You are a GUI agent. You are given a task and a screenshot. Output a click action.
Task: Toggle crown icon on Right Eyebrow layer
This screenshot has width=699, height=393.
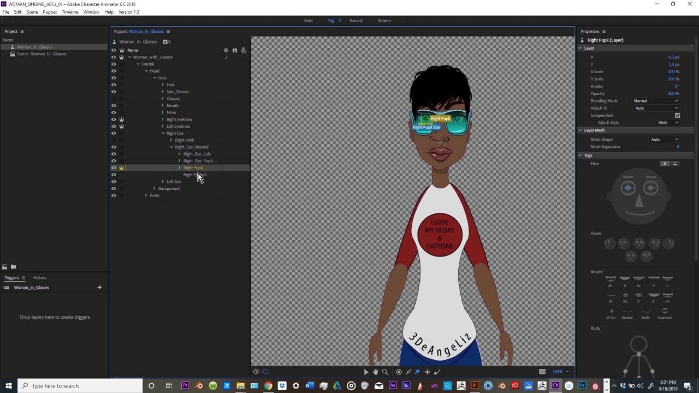(x=122, y=119)
